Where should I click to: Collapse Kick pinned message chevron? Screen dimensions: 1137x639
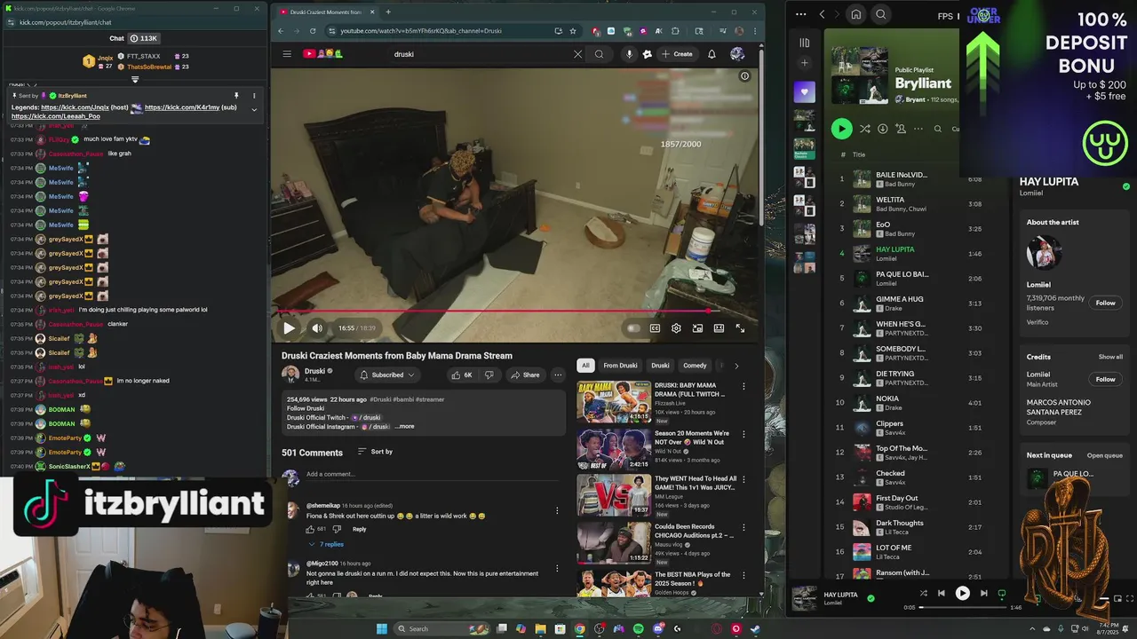(254, 110)
